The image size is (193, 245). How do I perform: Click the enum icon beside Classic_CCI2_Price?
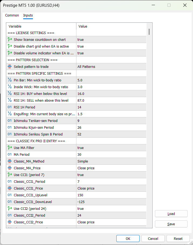10,222
